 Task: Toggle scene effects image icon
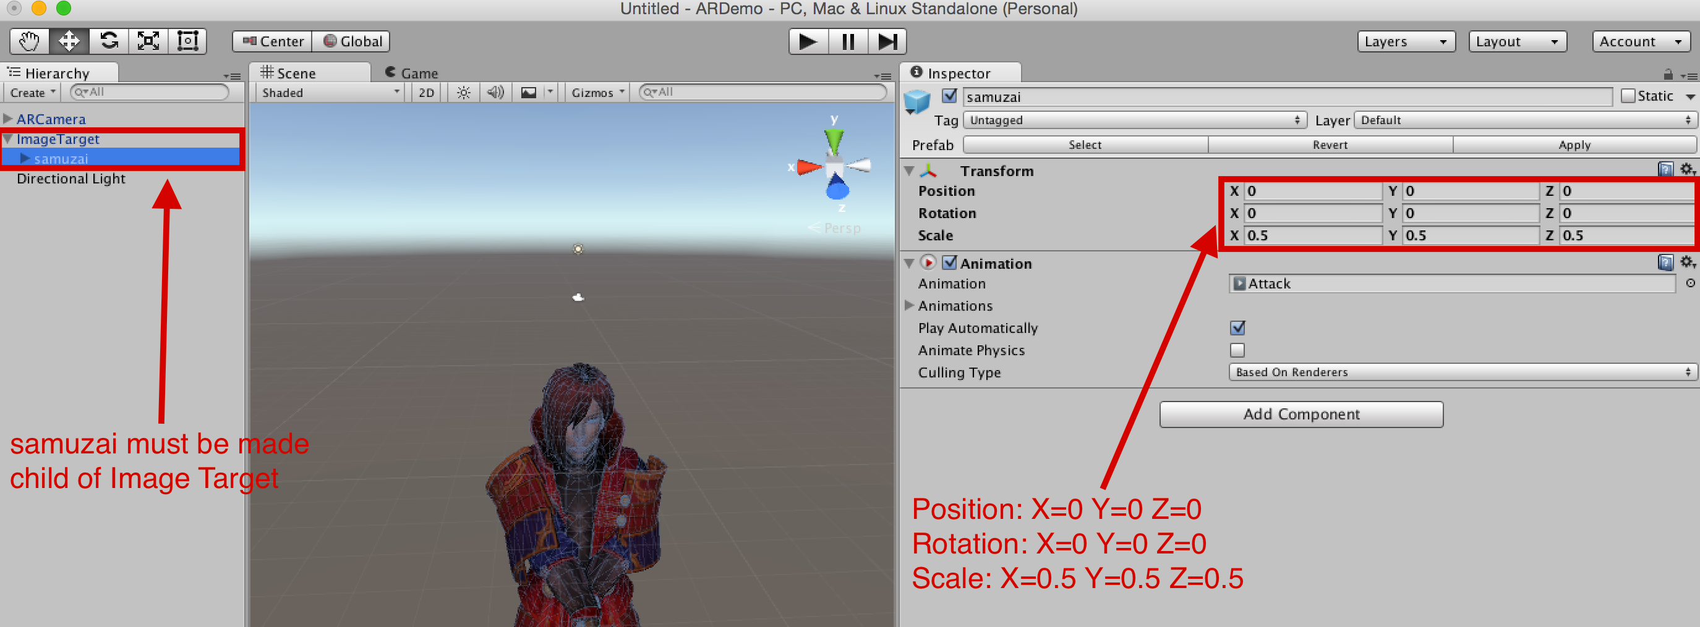pyautogui.click(x=529, y=92)
